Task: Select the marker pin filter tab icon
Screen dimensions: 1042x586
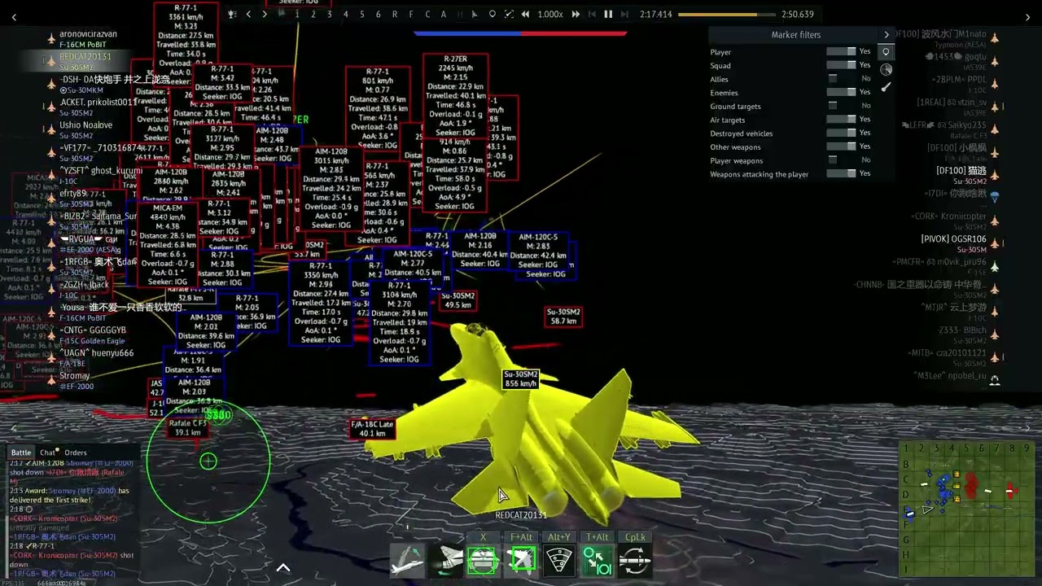Action: [886, 51]
